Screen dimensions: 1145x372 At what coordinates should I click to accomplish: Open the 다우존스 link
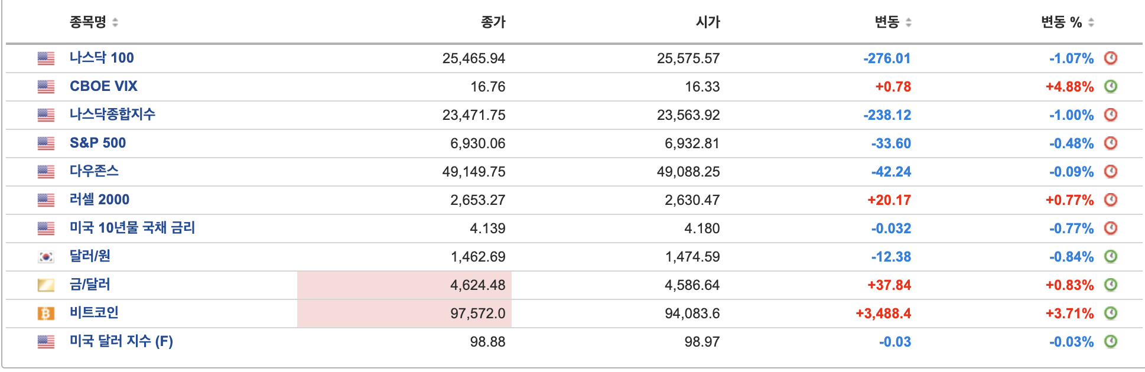click(94, 171)
